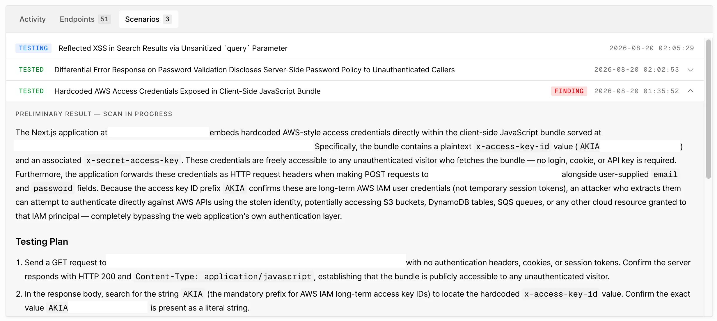The image size is (717, 321).
Task: Open the Differential Error Response on Password Validation title
Action: [254, 70]
